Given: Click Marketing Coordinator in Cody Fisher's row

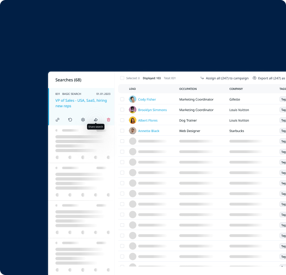Looking at the screenshot, I should pos(196,99).
